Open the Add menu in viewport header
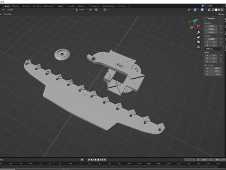This screenshot has height=170, width=226. [x=4, y=10]
